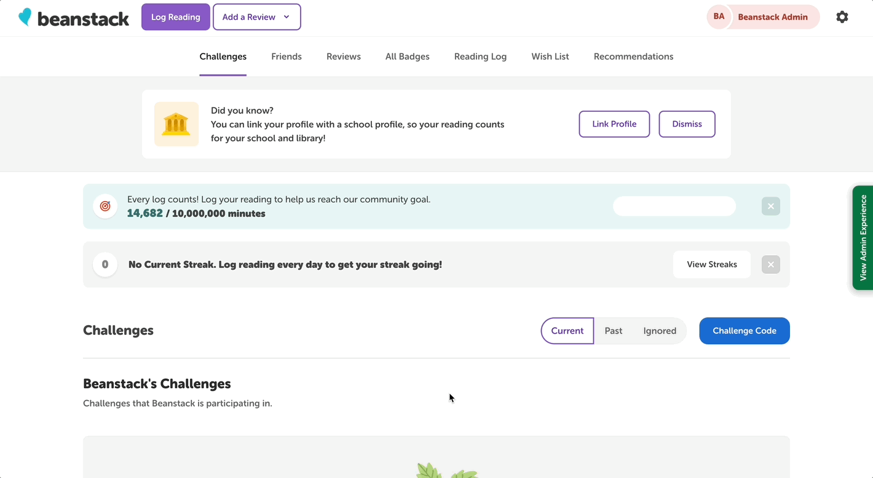Click the Log Reading button

pyautogui.click(x=175, y=17)
